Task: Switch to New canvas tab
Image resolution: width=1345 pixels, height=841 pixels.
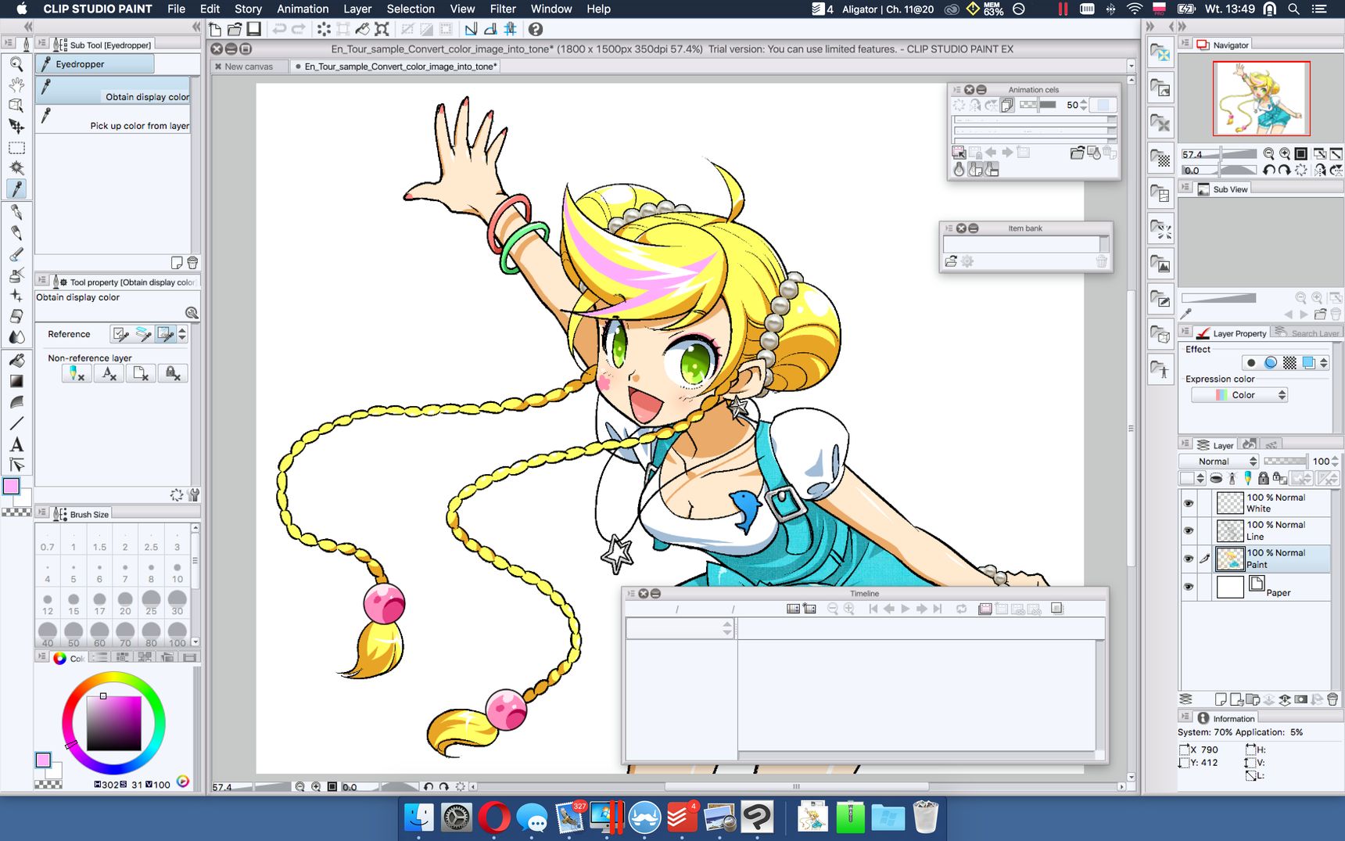Action: pyautogui.click(x=249, y=66)
